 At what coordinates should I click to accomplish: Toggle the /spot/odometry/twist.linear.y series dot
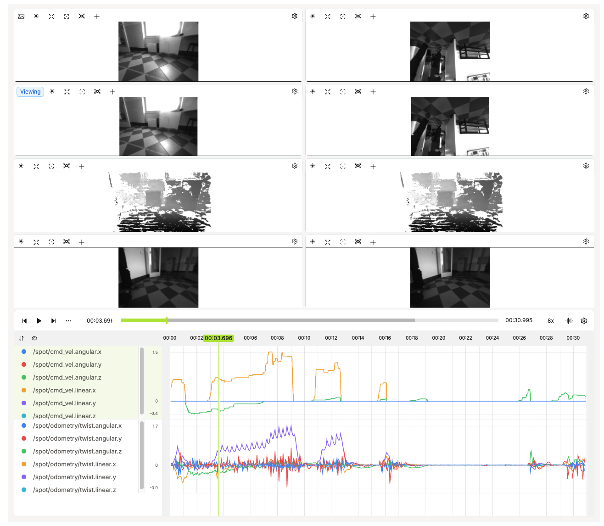(x=24, y=477)
